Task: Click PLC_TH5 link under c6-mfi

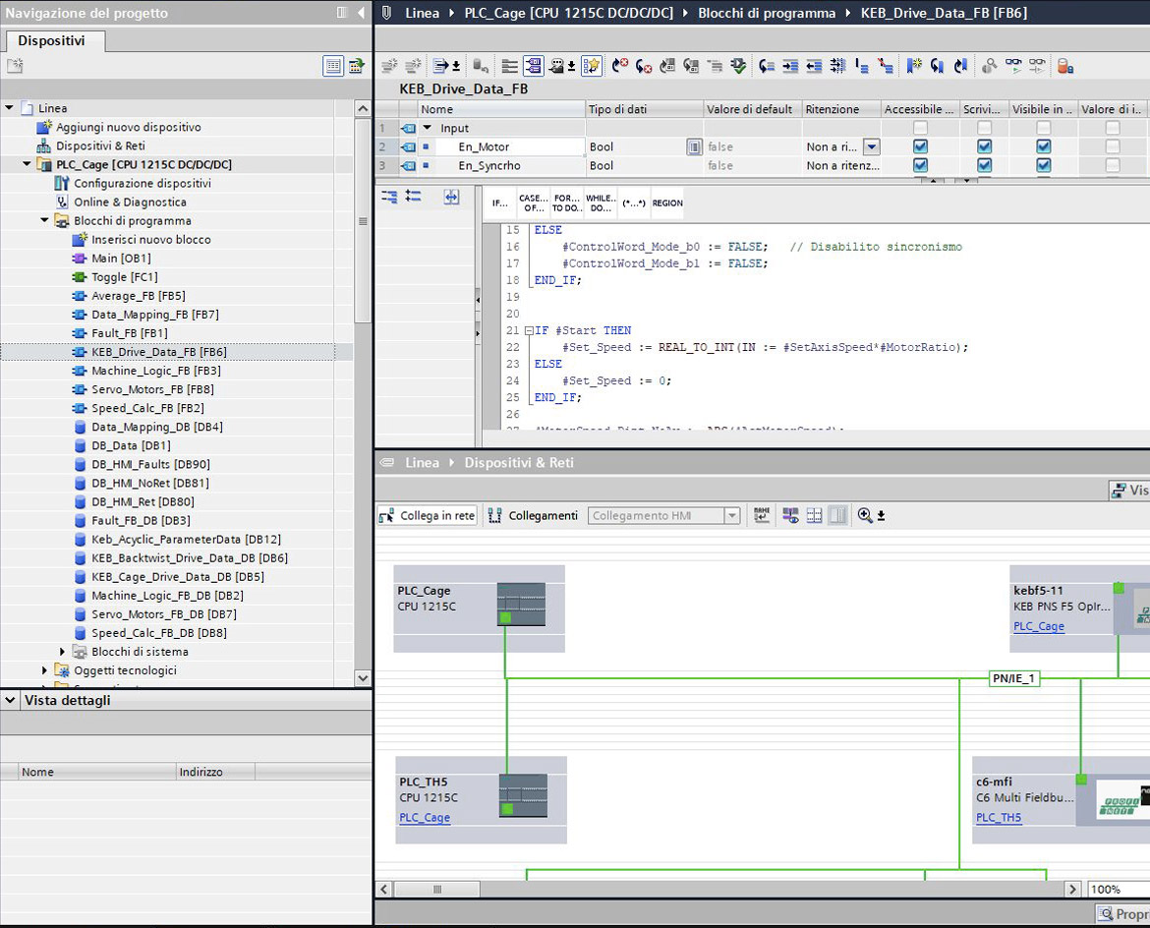Action: click(999, 817)
